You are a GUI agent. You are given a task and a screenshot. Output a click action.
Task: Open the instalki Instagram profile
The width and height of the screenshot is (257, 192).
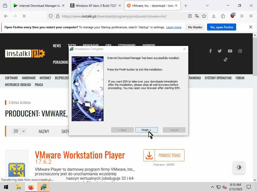(240, 51)
